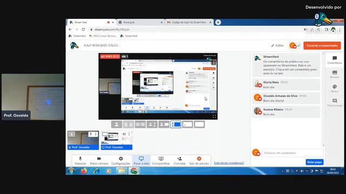Open the Cursos Técnicos bookmark
Viewport: 346px width, 194px height.
(x=103, y=36)
